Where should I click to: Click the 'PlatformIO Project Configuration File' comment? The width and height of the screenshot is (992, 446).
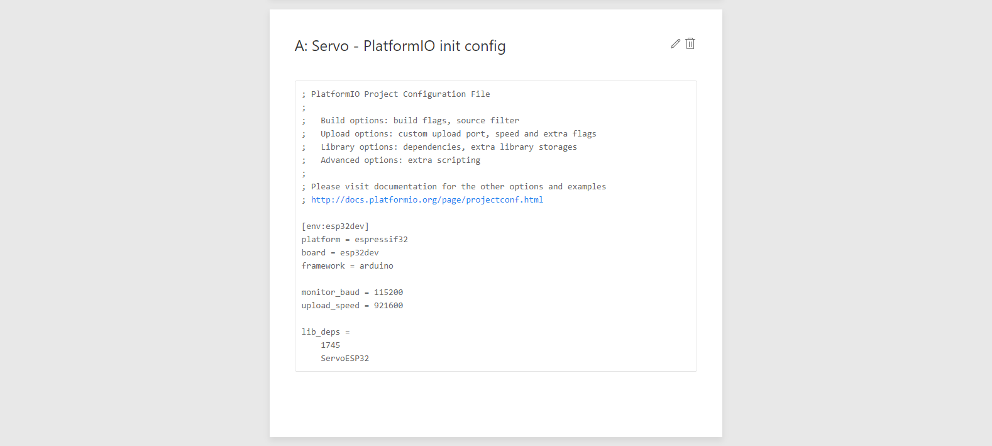(400, 94)
